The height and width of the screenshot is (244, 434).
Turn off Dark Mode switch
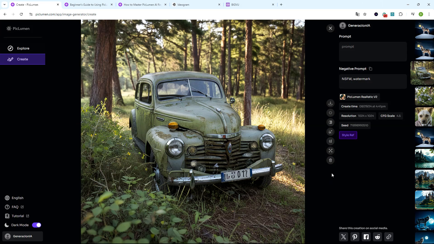pyautogui.click(x=37, y=225)
